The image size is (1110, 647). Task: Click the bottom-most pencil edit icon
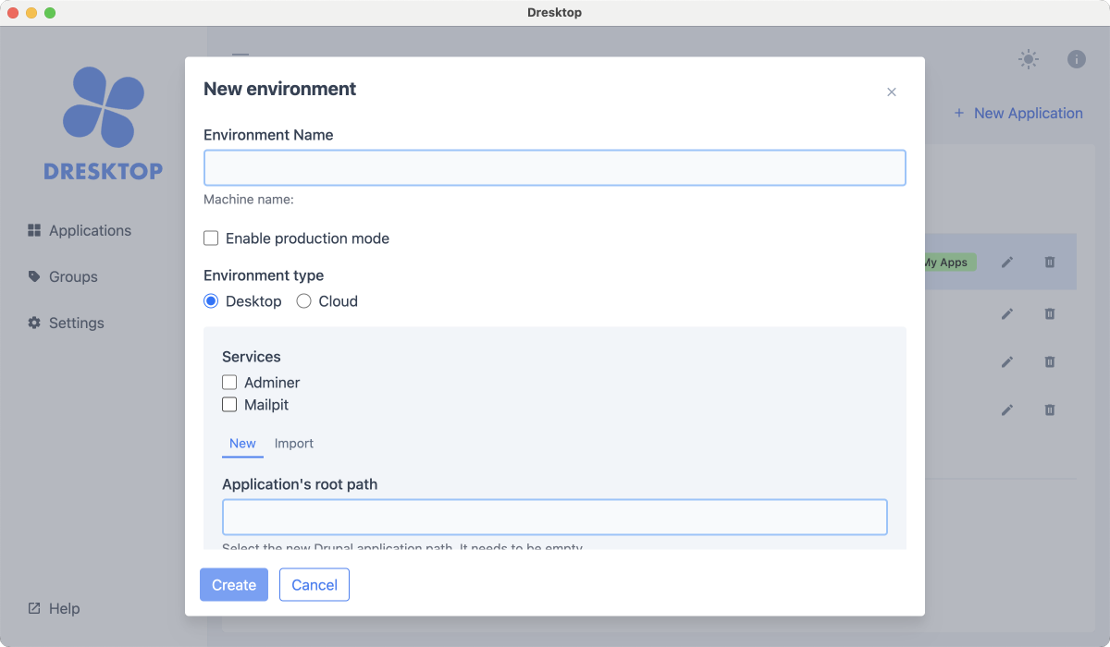click(x=1007, y=409)
